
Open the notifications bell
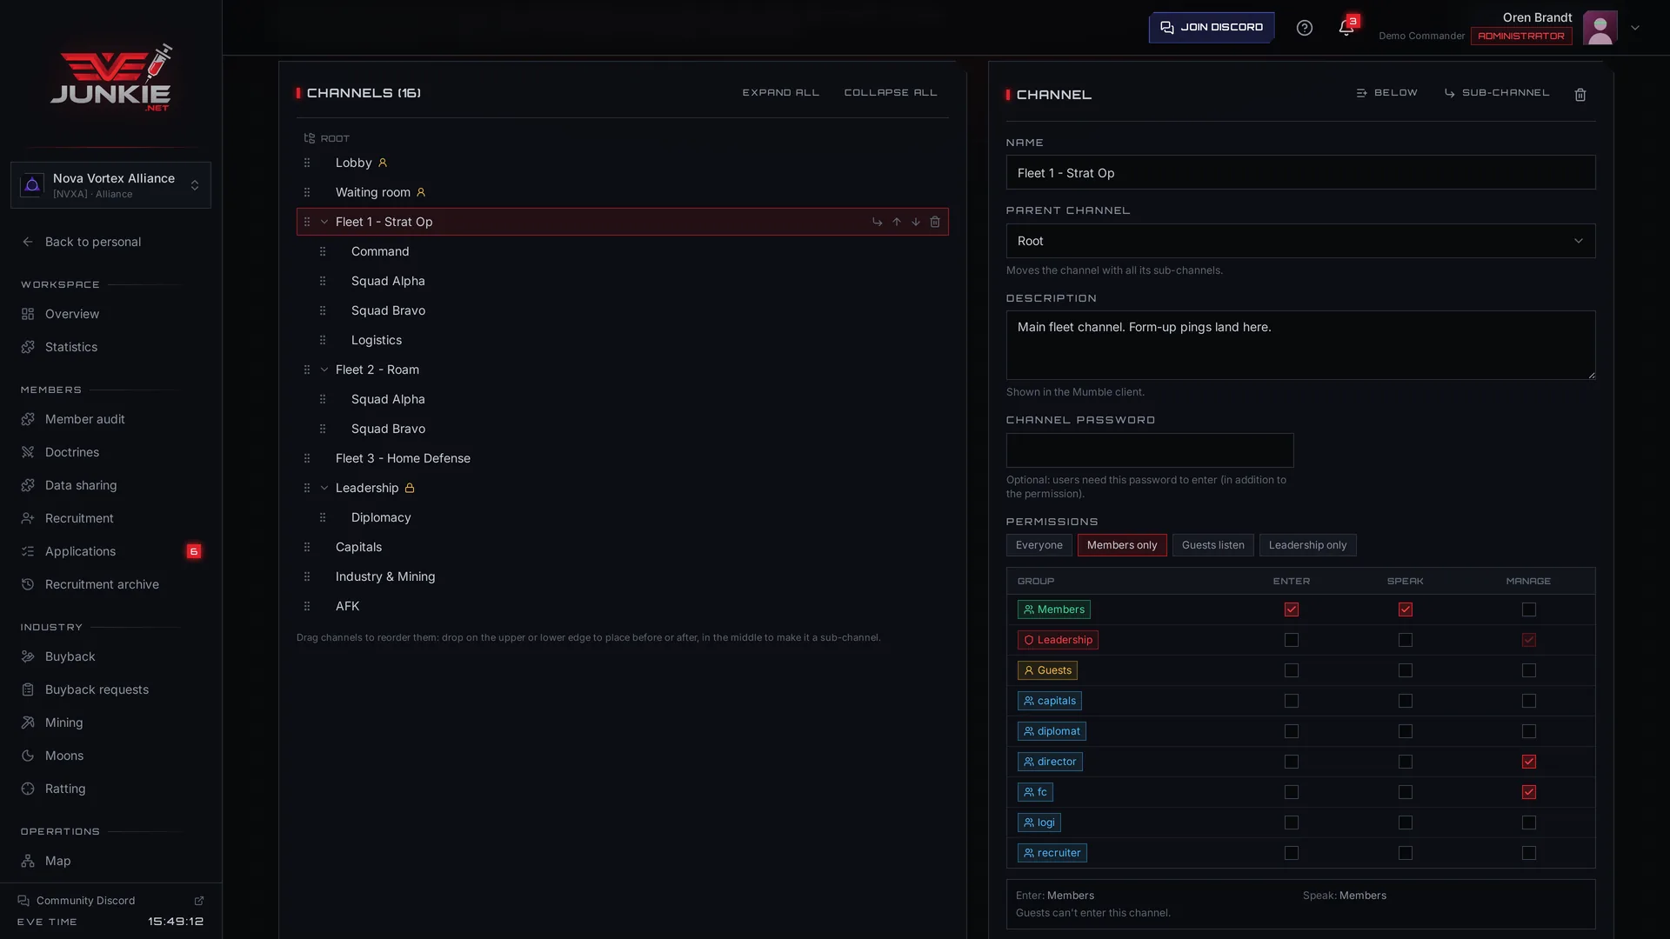[x=1346, y=28]
